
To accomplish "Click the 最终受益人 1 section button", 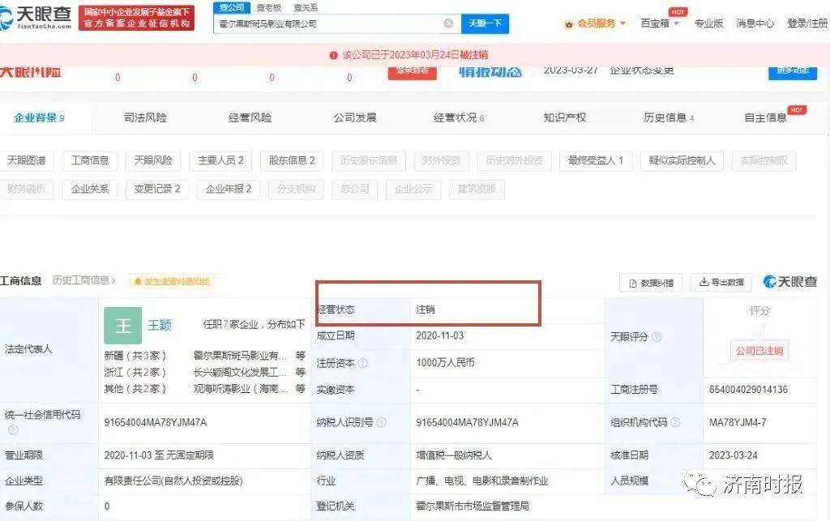I will coord(596,160).
